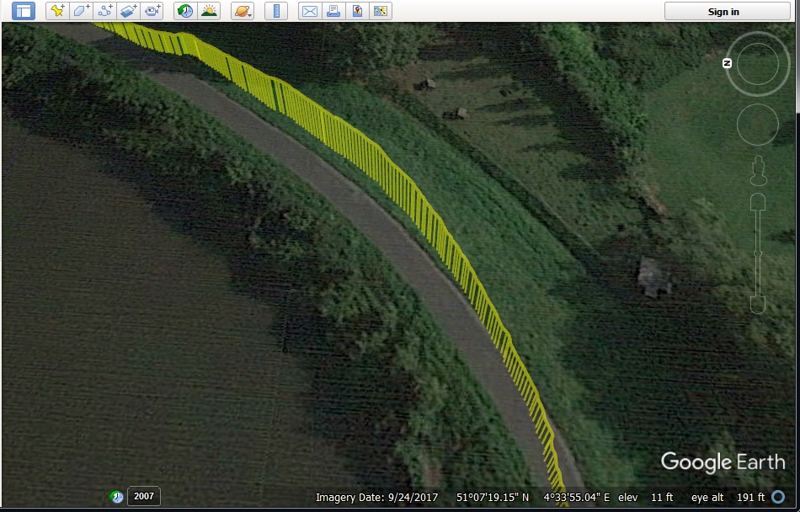
Task: Click the latitude 51°07'19.15" N readout
Action: 493,497
